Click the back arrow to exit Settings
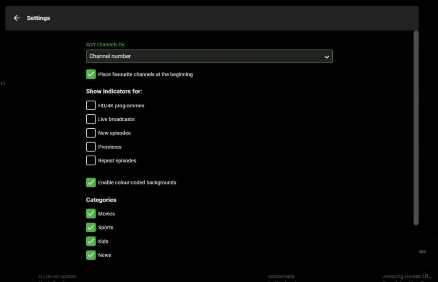The width and height of the screenshot is (438, 282). 17,18
